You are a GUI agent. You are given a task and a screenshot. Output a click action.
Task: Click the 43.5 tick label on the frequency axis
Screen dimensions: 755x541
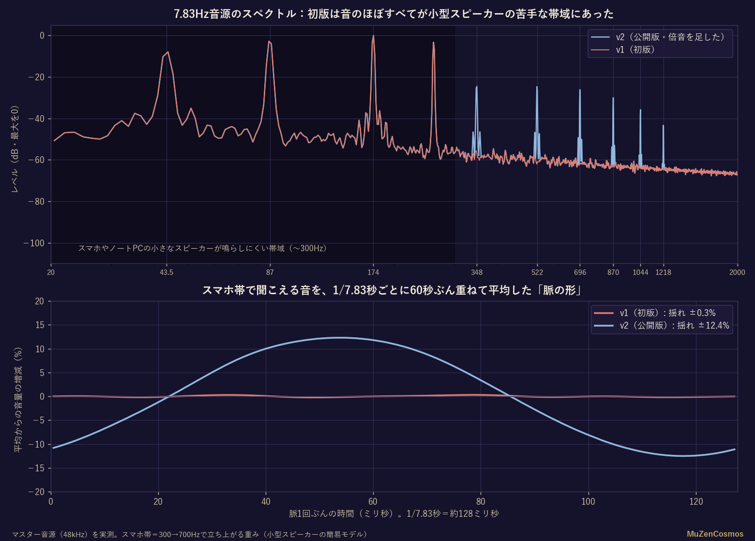click(166, 272)
